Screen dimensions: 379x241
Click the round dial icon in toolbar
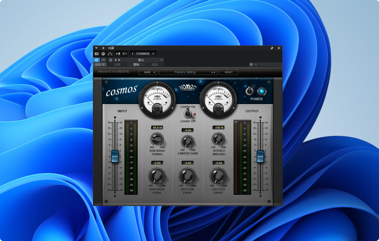103,54
